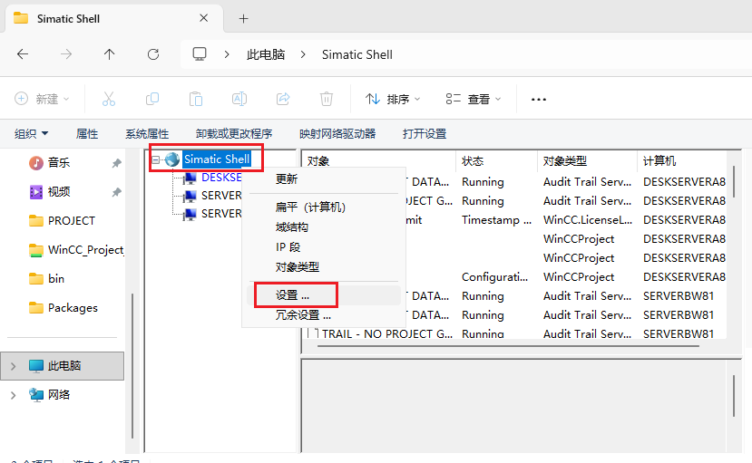Click chevron before 此电脑 in address bar
752x463 pixels.
pyautogui.click(x=227, y=54)
